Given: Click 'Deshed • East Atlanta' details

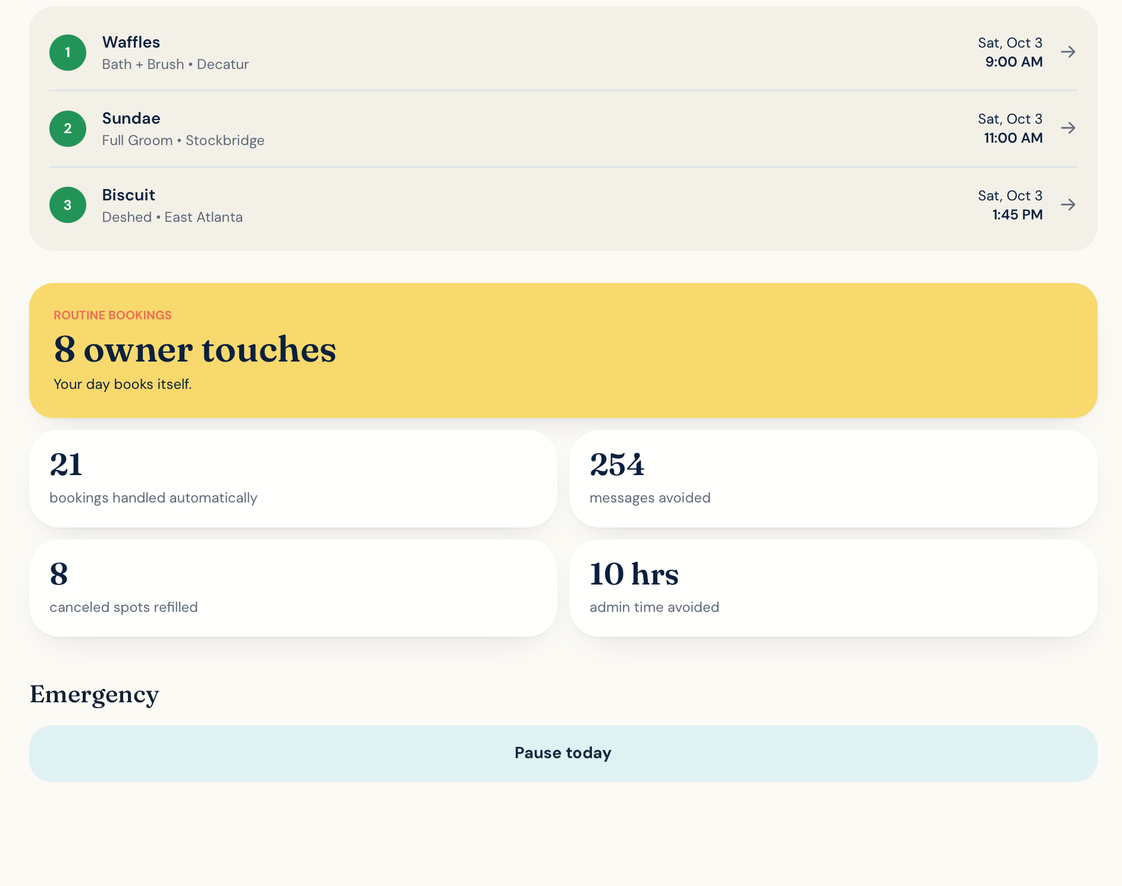Looking at the screenshot, I should click(x=172, y=217).
